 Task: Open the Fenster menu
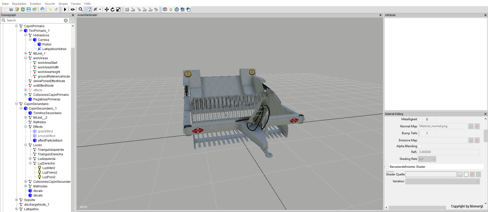click(x=76, y=4)
